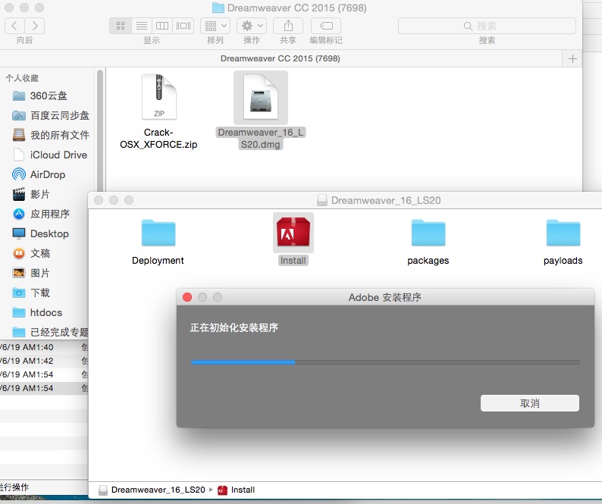Open AirDrop in the sidebar
Viewport: 602px width, 504px height.
click(x=39, y=174)
